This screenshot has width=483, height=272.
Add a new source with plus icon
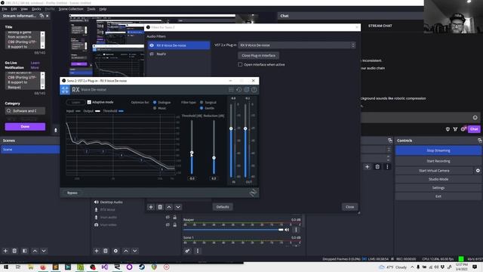click(x=97, y=251)
